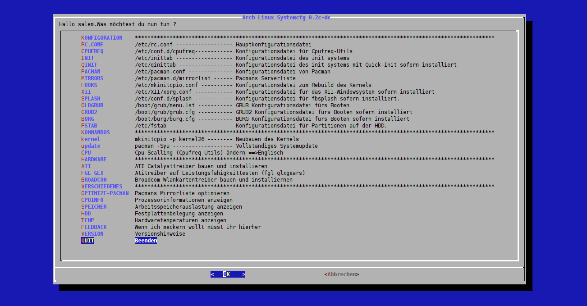Open the X11 xorg.conf entry

click(86, 92)
